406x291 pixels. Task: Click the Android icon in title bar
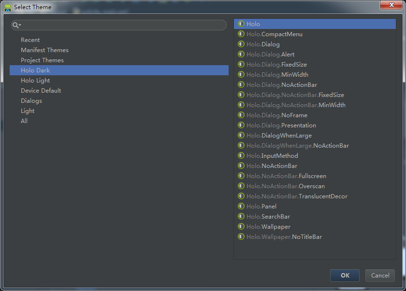point(8,7)
